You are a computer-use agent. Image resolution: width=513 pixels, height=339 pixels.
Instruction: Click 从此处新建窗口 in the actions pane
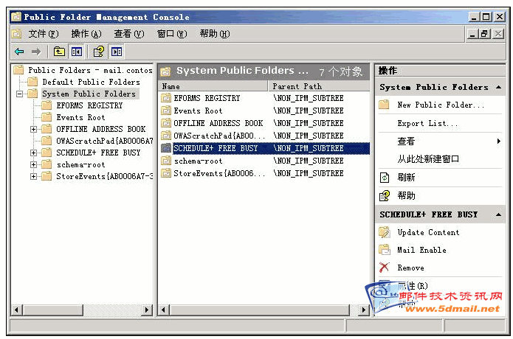(x=428, y=159)
